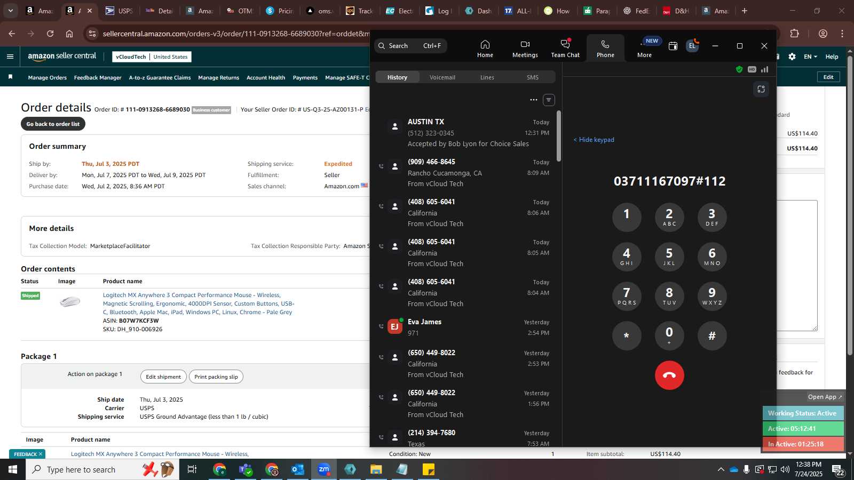Click the call history scrollbar
Viewport: 854px width, 480px height.
click(559, 135)
